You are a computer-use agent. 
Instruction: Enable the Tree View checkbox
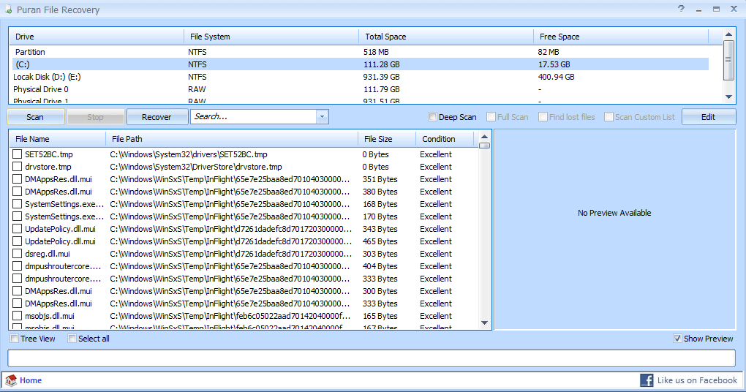click(15, 339)
